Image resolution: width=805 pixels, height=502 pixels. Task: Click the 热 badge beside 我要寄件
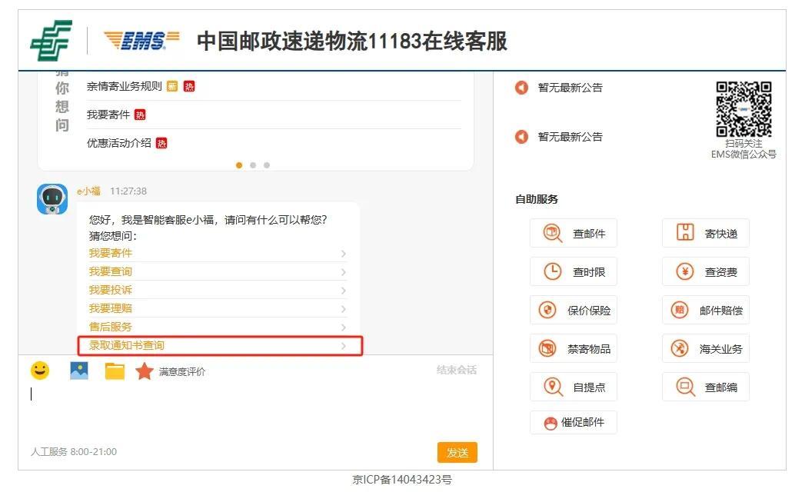point(140,115)
